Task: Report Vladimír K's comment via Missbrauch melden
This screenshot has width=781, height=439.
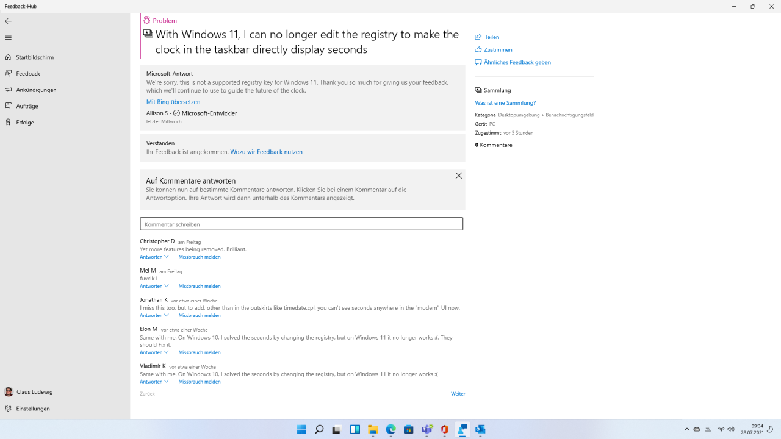Action: point(200,382)
